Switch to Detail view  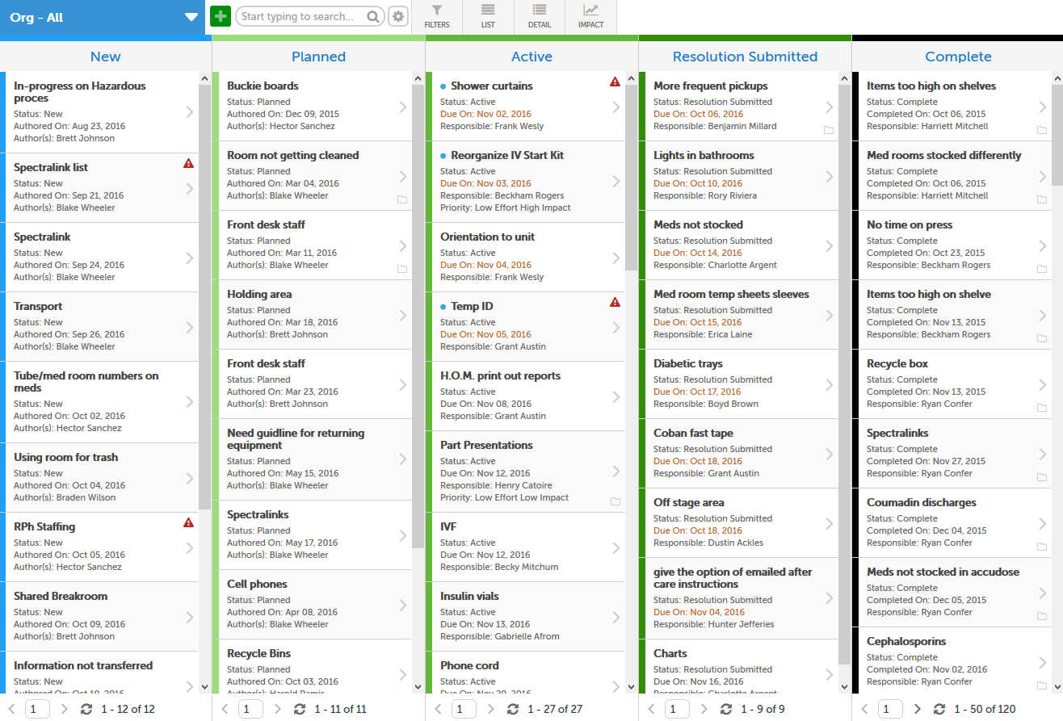[x=539, y=17]
